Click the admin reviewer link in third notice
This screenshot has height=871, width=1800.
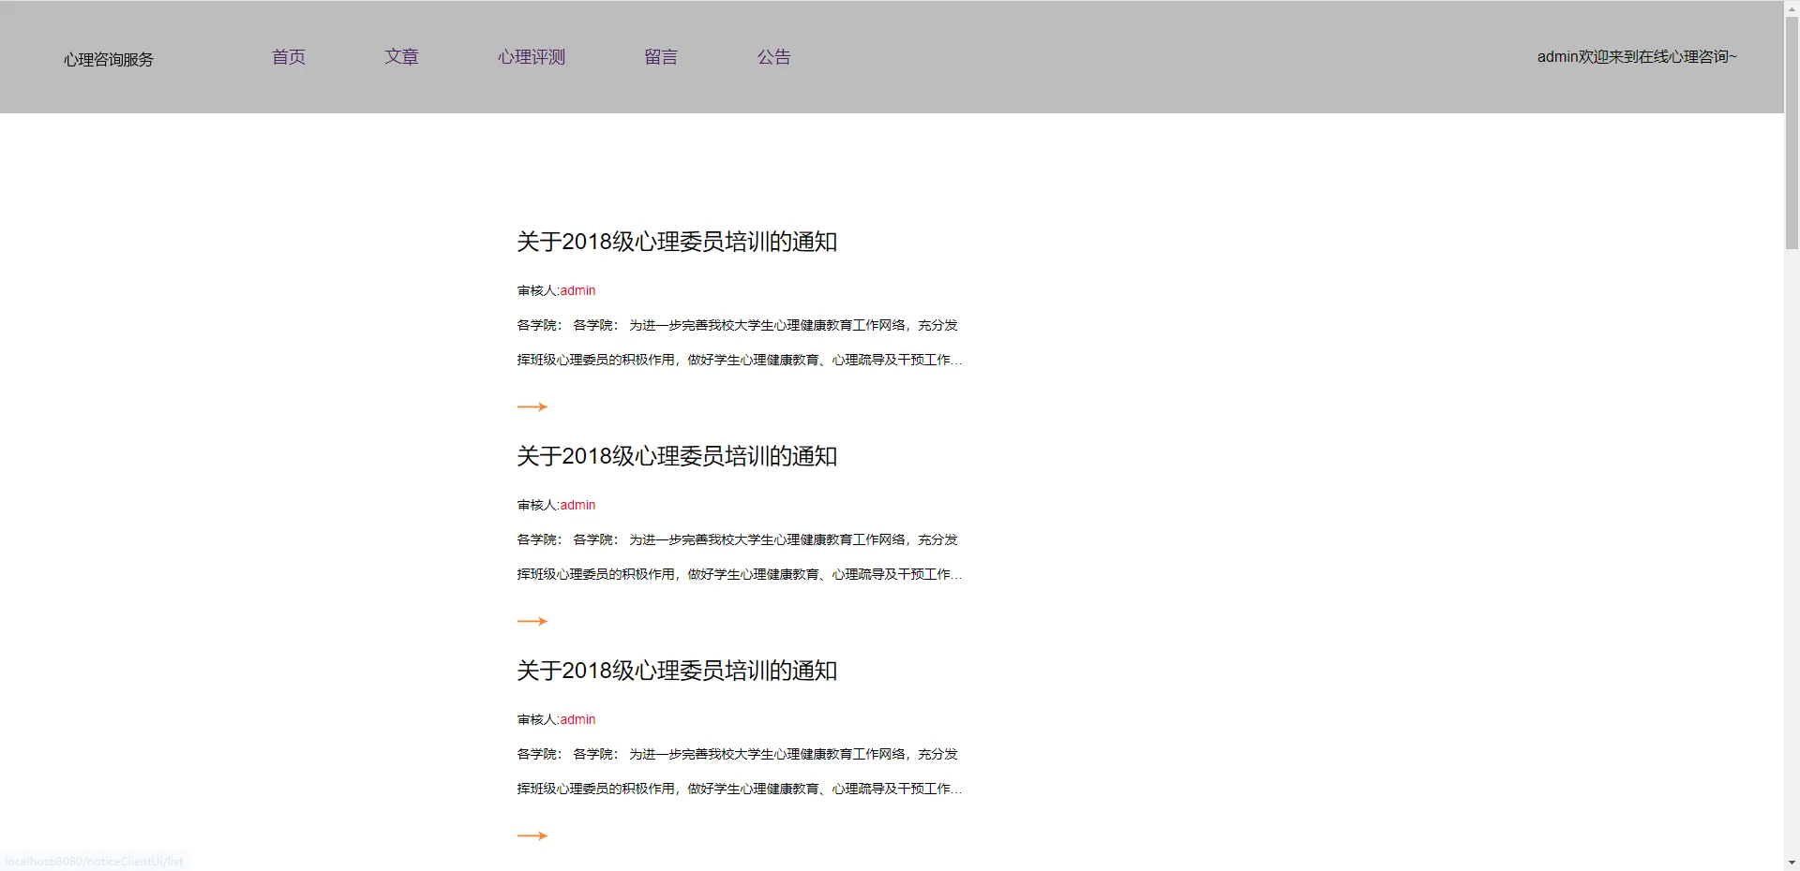pyautogui.click(x=578, y=719)
